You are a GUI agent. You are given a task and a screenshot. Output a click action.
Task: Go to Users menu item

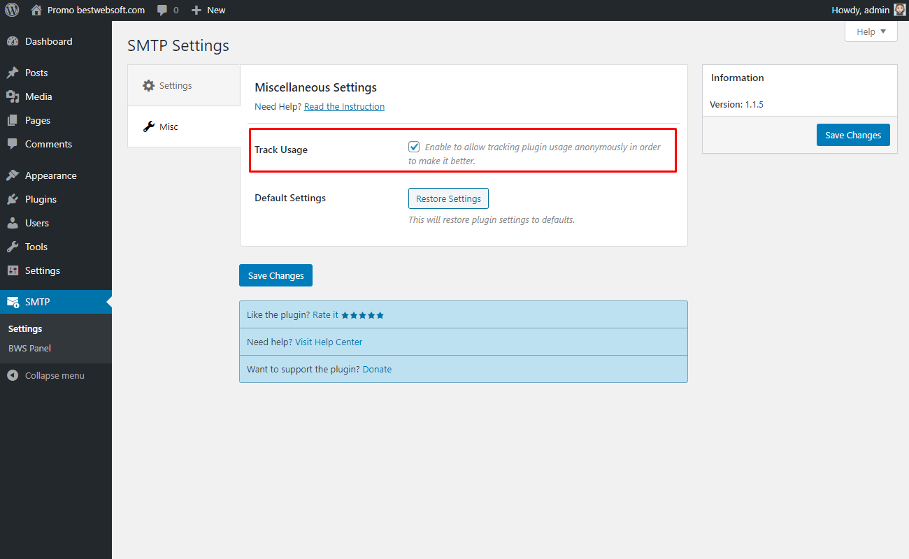[56, 223]
